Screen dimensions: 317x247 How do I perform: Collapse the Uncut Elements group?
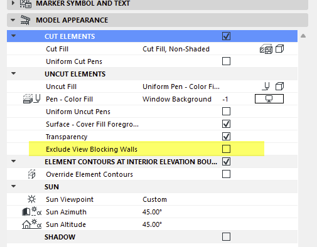[14, 73]
